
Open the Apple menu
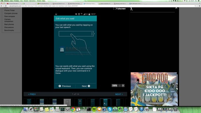(x=2, y=1)
